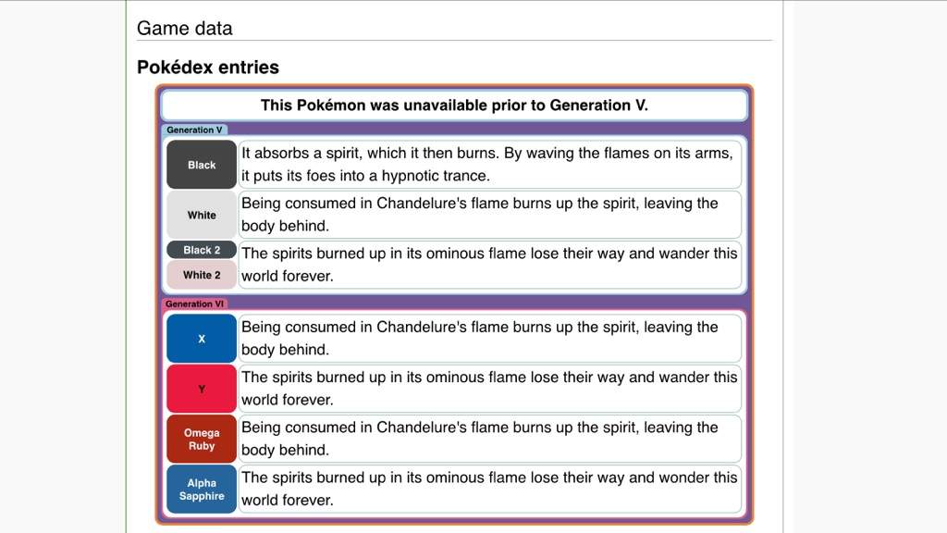Viewport: 947px width, 533px height.
Task: Click the Black version Pokédex entry text
Action: pos(489,165)
